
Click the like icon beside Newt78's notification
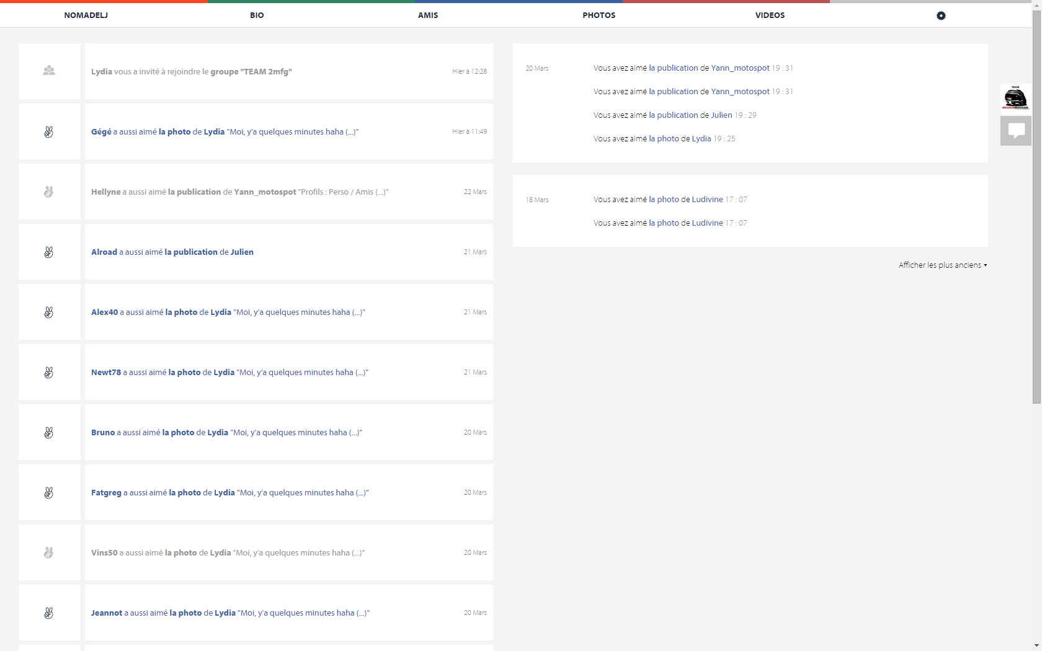pos(49,372)
